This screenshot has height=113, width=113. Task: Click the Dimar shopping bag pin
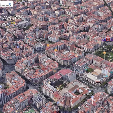coord(58,103)
